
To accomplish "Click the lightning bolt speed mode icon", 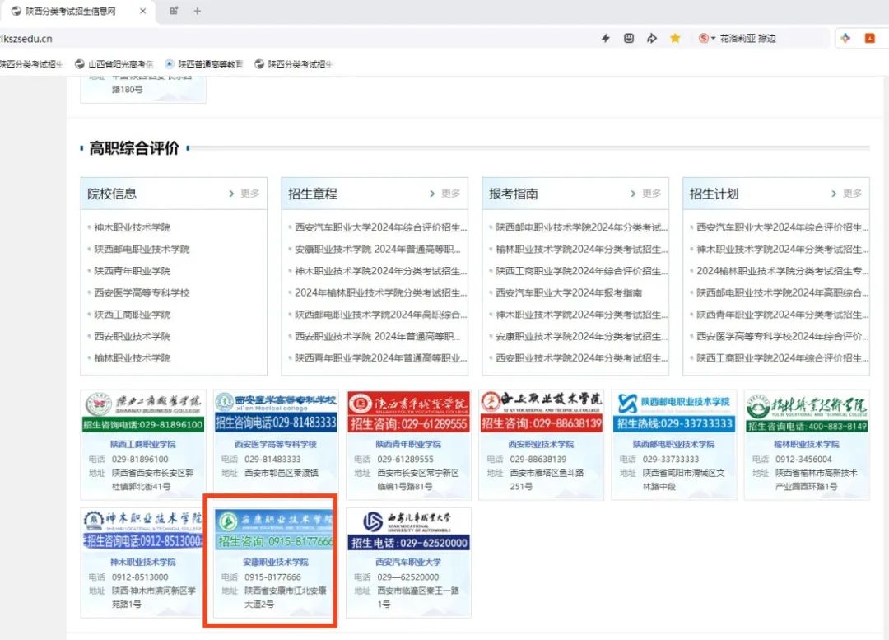I will pyautogui.click(x=606, y=38).
